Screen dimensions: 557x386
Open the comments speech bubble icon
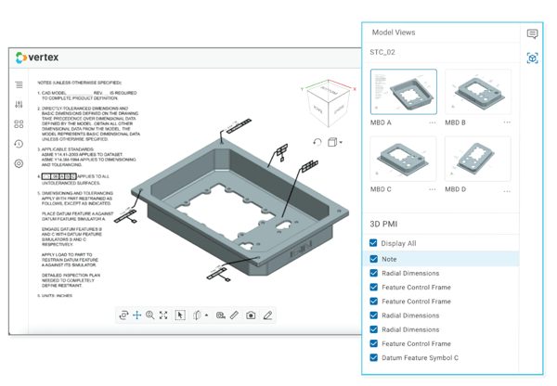[x=532, y=33]
